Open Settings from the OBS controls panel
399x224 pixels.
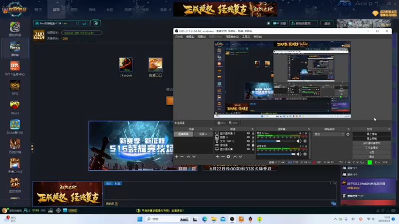point(372,152)
